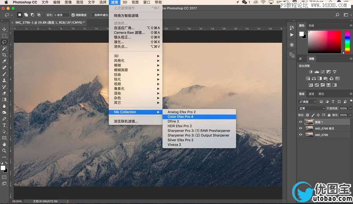Choose Add to Selection mode
Image resolution: width=353 pixels, height=204 pixels.
point(26,15)
